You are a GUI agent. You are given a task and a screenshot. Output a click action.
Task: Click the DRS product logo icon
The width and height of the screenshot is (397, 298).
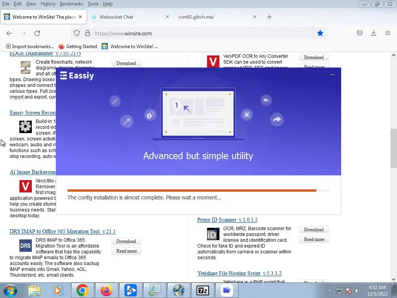tap(26, 246)
